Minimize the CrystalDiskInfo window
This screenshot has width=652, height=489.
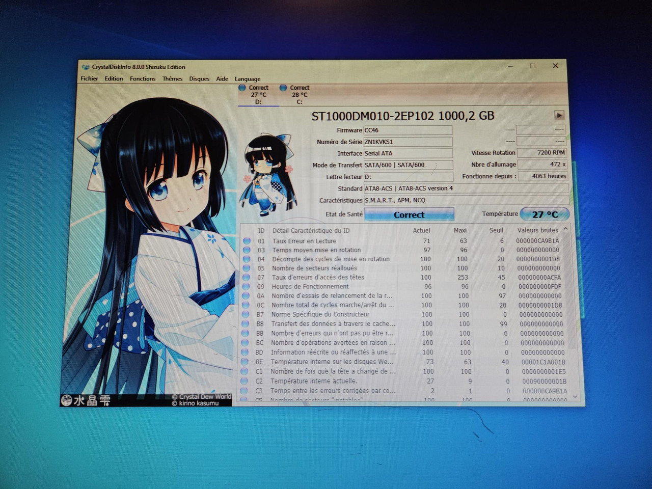click(x=510, y=66)
